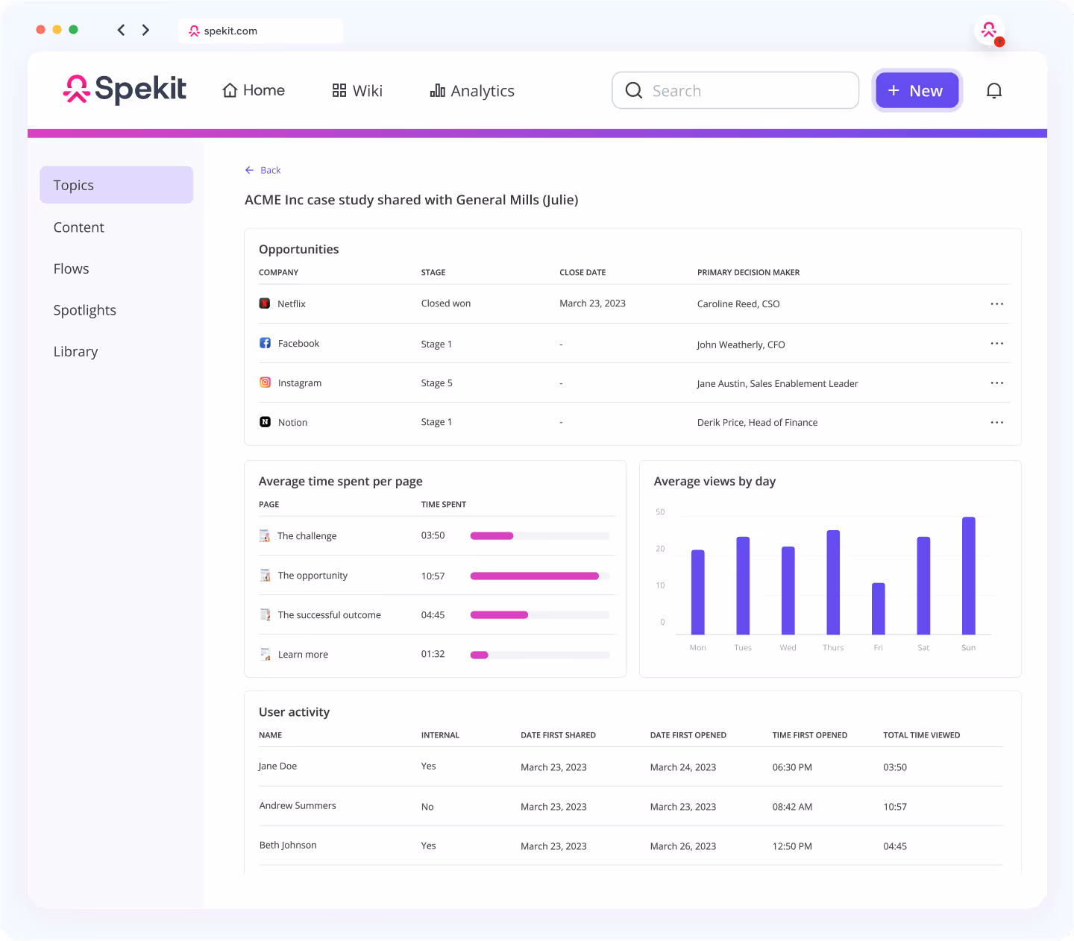Image resolution: width=1074 pixels, height=941 pixels.
Task: Click the Learn more progress bar
Action: (x=540, y=655)
